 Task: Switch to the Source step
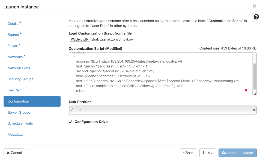[x=13, y=35]
